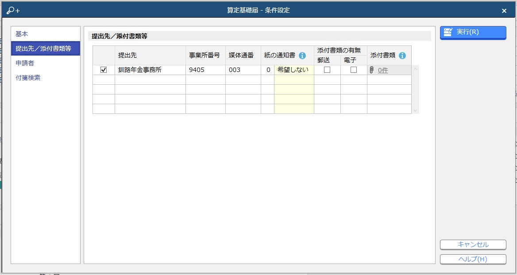Click the info icon next to 紙の通知書
The width and height of the screenshot is (517, 275).
click(302, 56)
